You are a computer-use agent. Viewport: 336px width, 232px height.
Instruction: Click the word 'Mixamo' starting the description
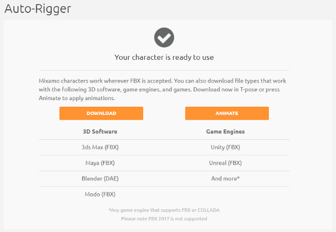click(x=49, y=81)
